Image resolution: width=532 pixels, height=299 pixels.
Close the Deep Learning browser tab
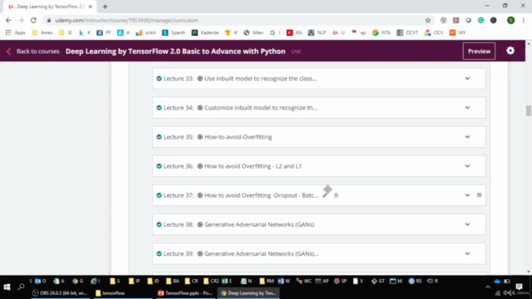pyautogui.click(x=91, y=7)
